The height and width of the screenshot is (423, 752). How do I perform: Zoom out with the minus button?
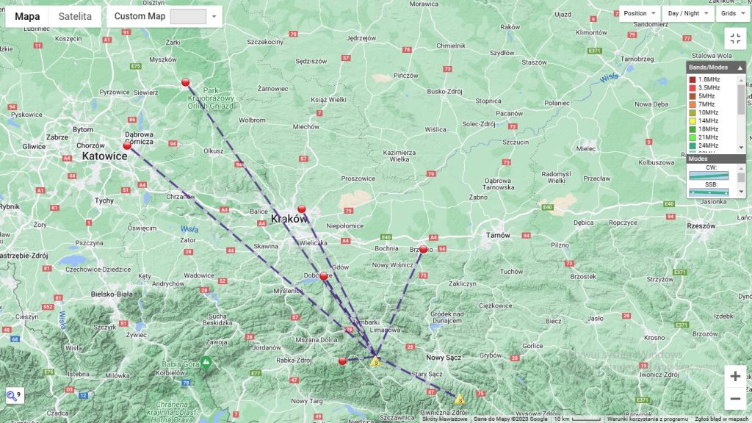coord(735,399)
